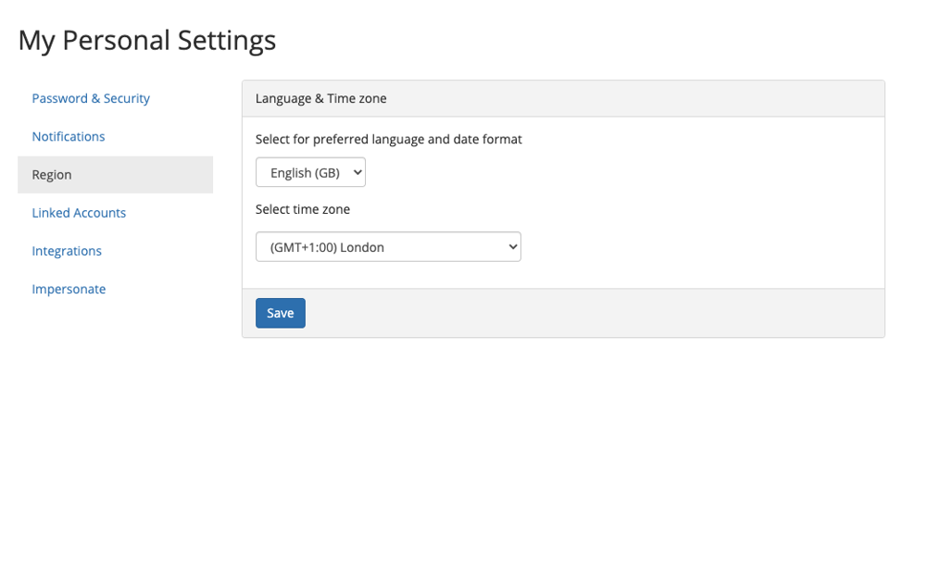Click the time zone dropdown chevron
The width and height of the screenshot is (928, 573).
pyautogui.click(x=511, y=246)
